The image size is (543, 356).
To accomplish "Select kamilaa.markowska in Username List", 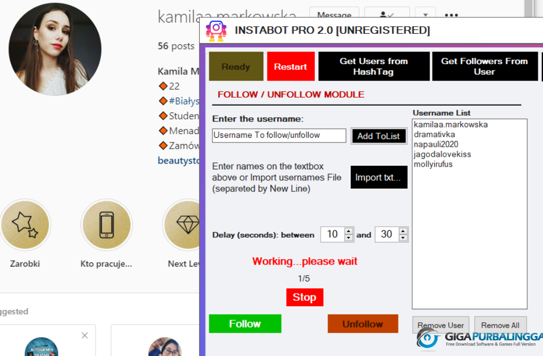I will tap(450, 125).
